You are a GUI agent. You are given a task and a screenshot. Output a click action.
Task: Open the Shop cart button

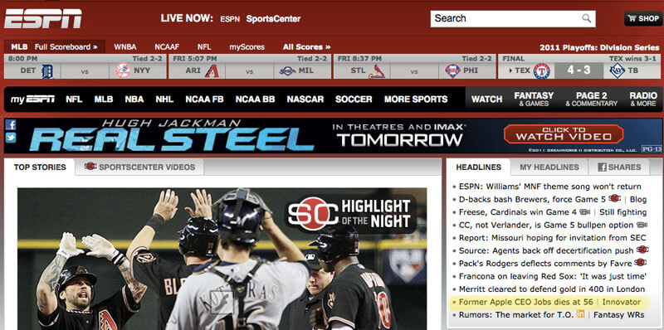click(x=642, y=18)
